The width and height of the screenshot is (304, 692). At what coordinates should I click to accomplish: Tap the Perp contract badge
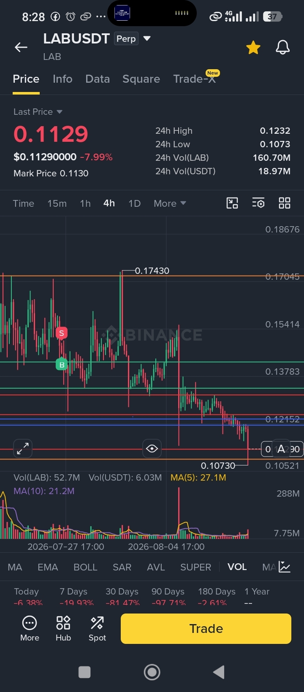point(126,39)
